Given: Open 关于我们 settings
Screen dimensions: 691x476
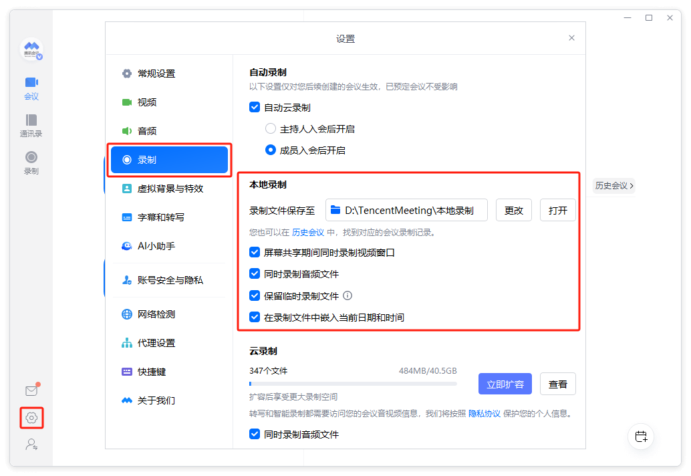Looking at the screenshot, I should [169, 400].
